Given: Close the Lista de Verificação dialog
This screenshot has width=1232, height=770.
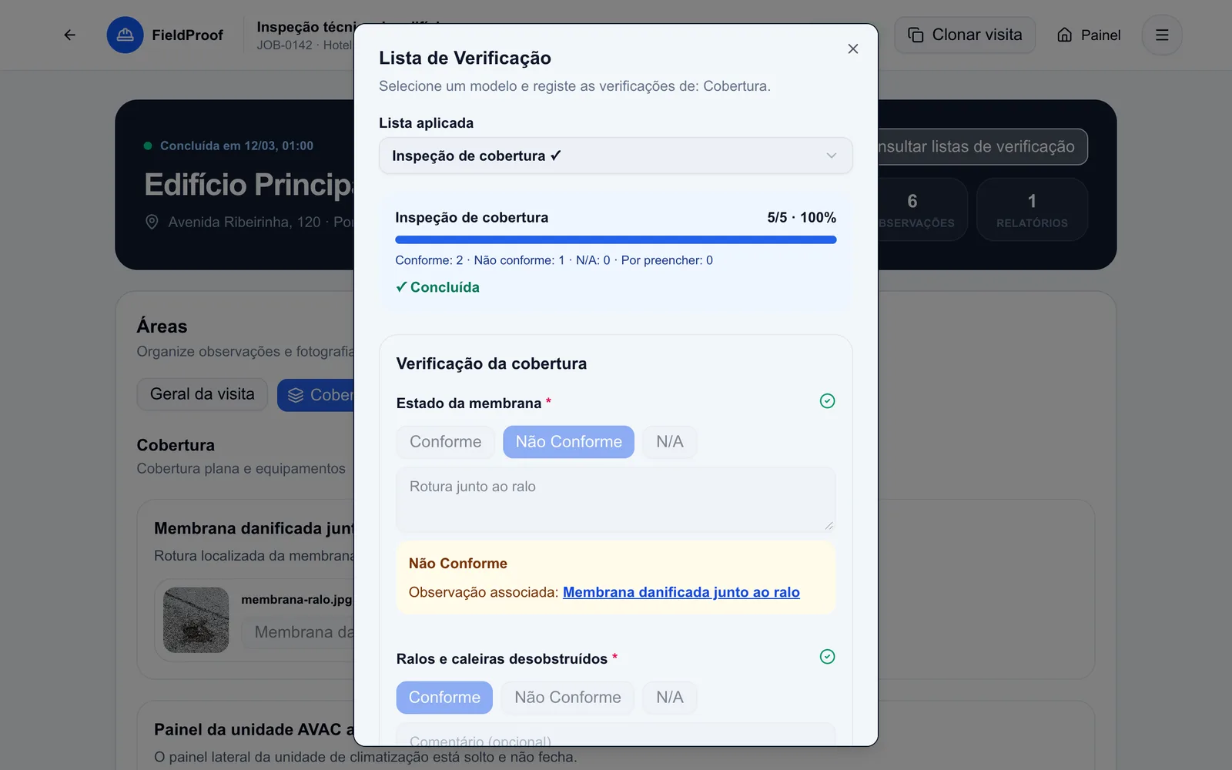Looking at the screenshot, I should [852, 49].
